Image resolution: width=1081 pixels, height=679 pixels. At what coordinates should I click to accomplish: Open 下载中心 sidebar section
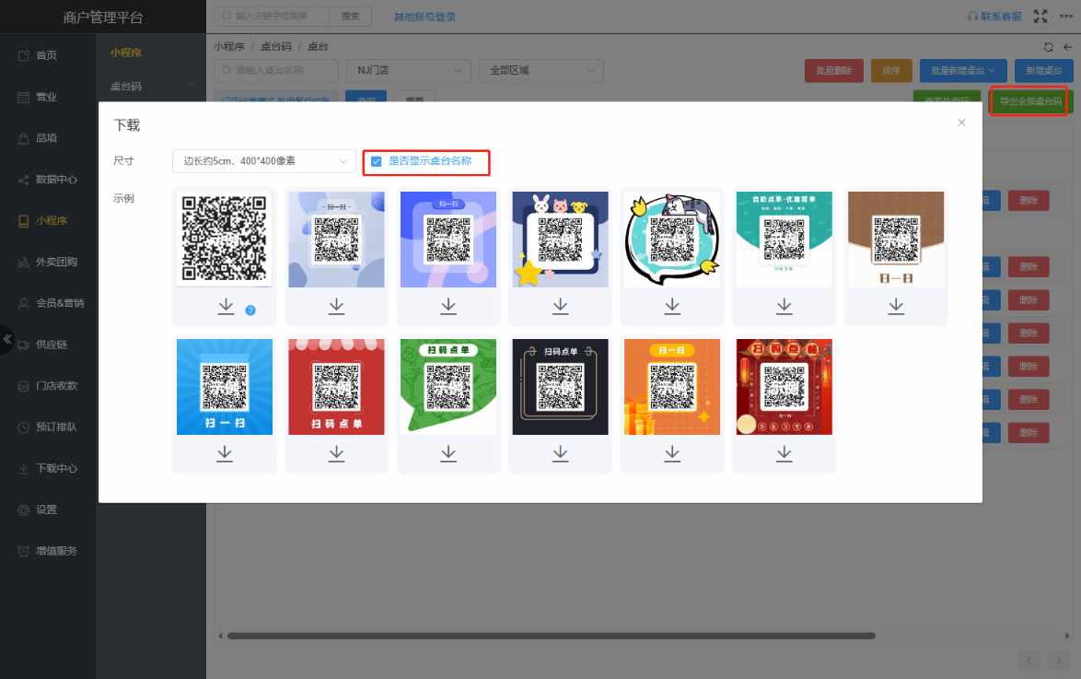(48, 469)
